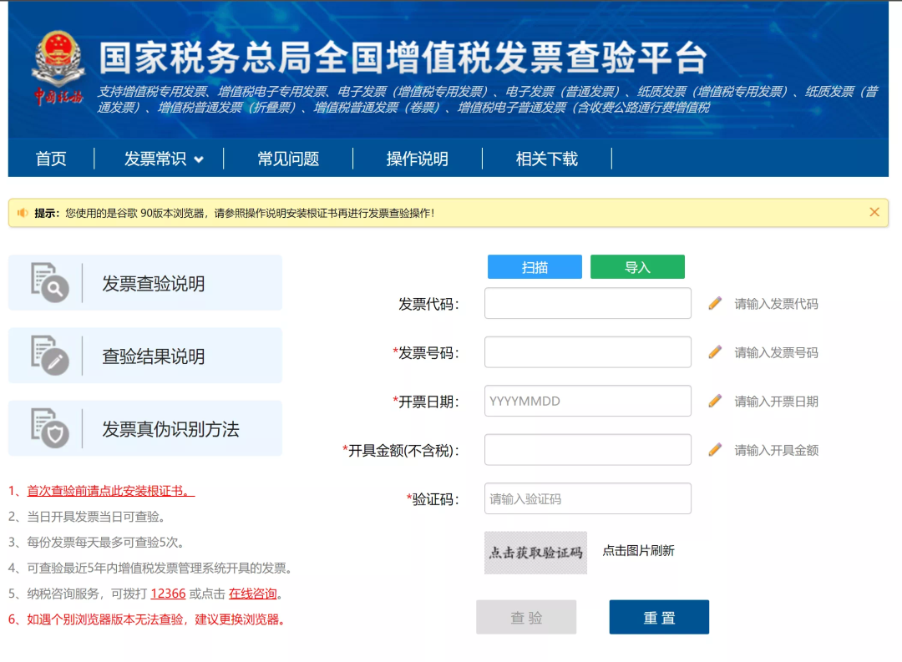Click the pencil icon next to 请输入开票日期
This screenshot has height=662, width=902.
point(715,401)
